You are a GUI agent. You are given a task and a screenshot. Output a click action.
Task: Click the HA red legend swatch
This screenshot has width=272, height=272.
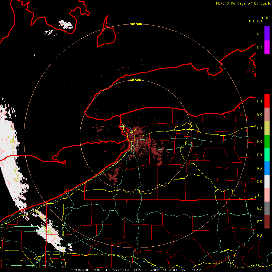(267, 101)
